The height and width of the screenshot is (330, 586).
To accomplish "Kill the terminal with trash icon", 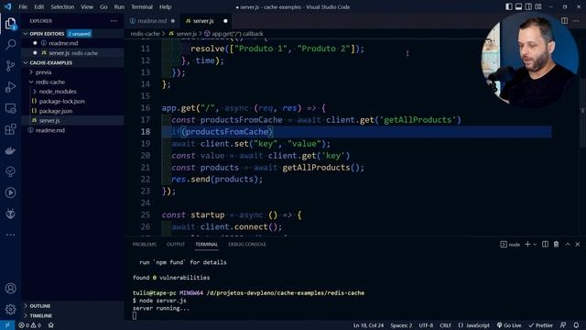I will pyautogui.click(x=556, y=245).
